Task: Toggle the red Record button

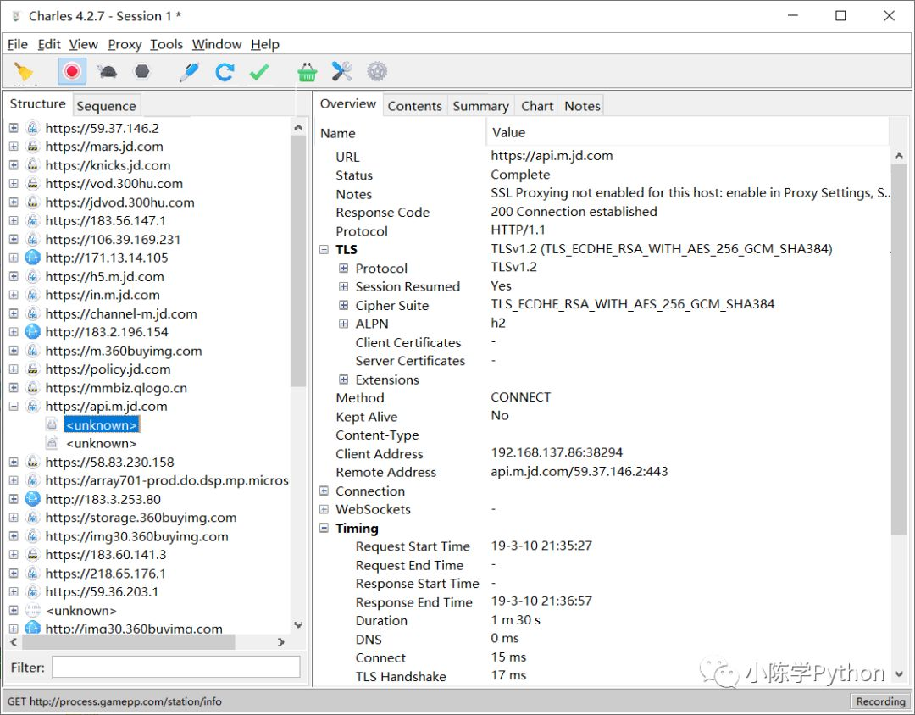Action: point(72,72)
